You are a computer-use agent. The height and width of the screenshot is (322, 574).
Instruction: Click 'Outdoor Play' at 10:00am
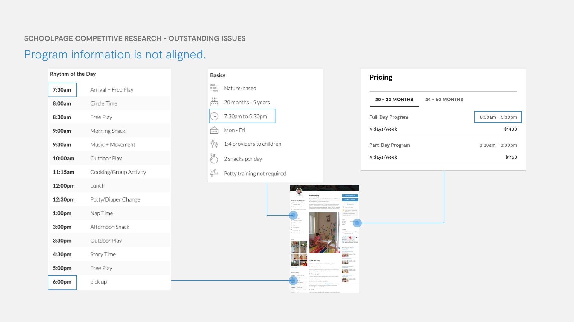106,158
